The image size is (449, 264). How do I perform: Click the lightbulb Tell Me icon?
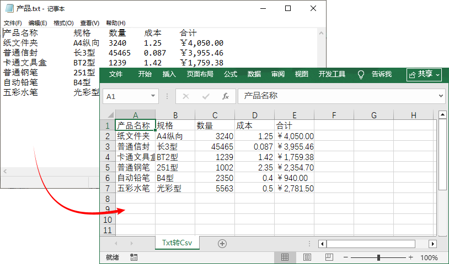click(x=361, y=74)
